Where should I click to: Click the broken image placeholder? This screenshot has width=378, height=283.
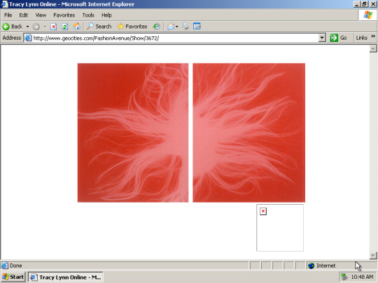pos(280,228)
